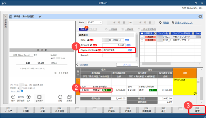Collapse rows with the 行 up chevron
The height and width of the screenshot is (118, 206).
tap(78, 75)
